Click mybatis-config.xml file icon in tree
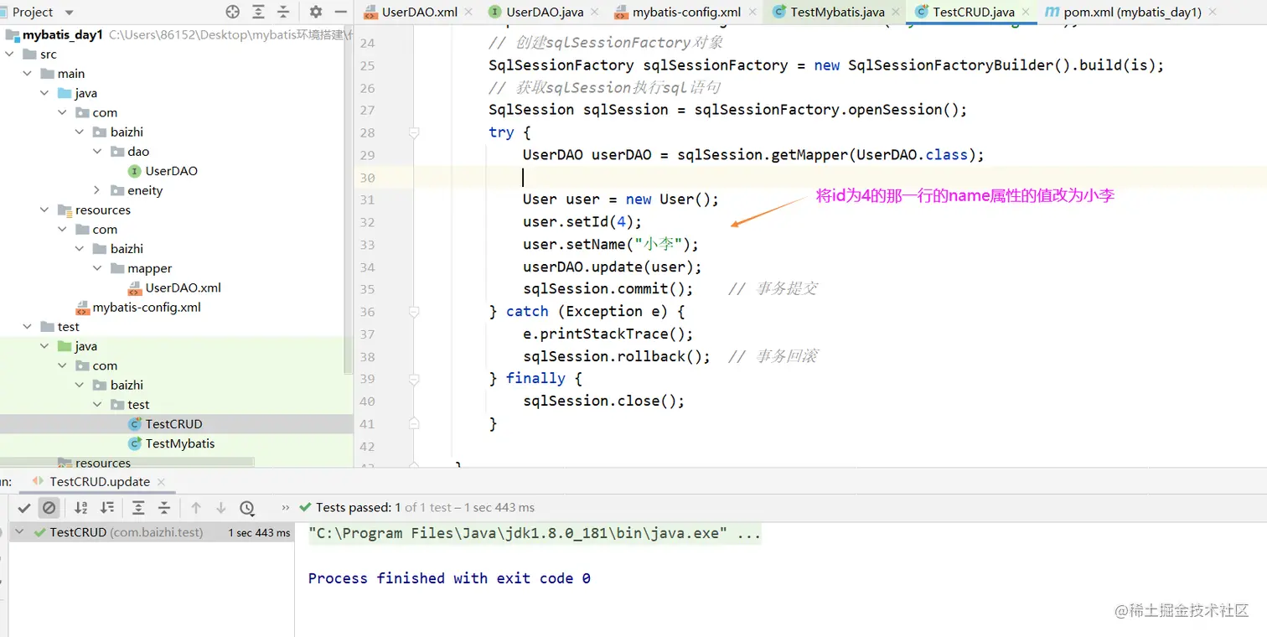 82,307
